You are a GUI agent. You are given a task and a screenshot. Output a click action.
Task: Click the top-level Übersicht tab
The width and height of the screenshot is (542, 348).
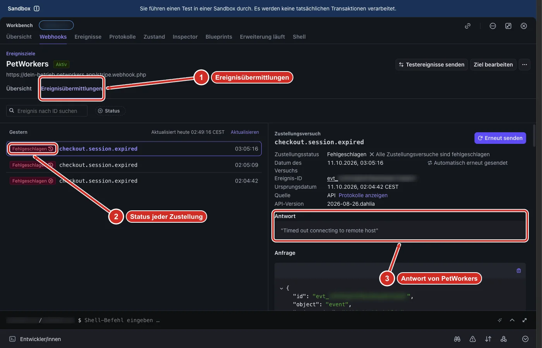click(19, 37)
